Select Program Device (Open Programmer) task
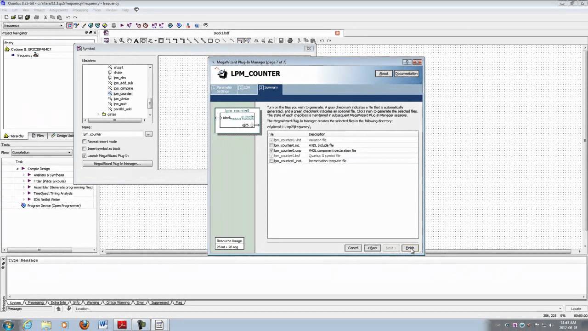This screenshot has width=588, height=331. tap(54, 205)
